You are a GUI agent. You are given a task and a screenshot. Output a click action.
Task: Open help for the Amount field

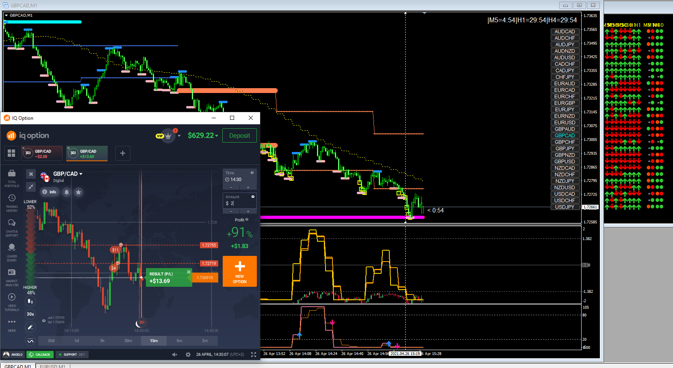(253, 197)
